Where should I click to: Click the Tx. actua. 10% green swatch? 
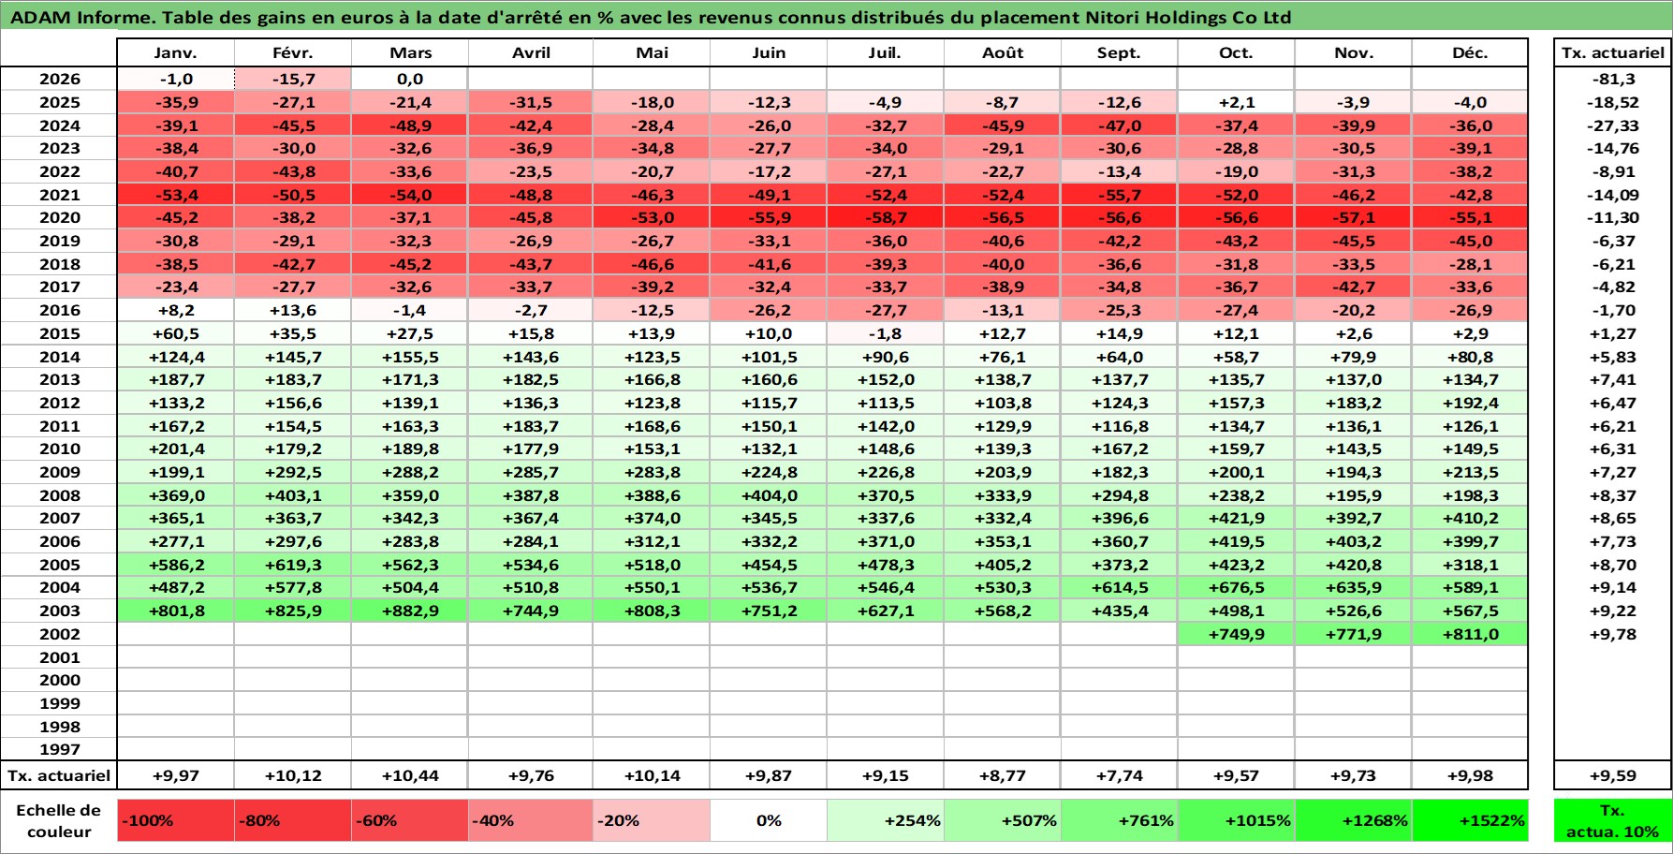(1613, 820)
